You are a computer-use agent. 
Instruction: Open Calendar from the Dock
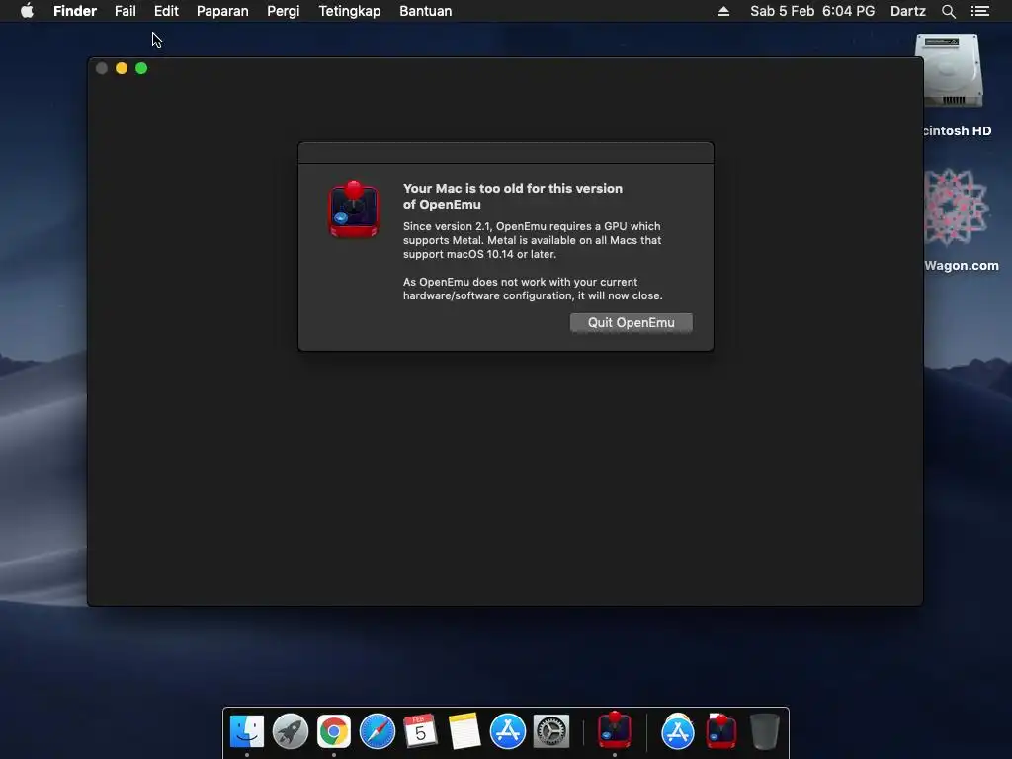pos(420,731)
